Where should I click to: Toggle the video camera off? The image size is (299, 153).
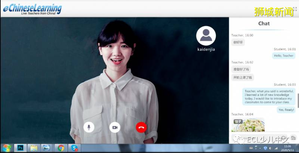115,127
